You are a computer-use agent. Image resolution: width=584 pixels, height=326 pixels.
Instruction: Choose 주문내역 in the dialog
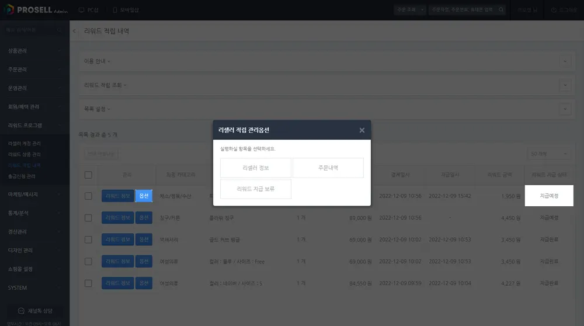click(x=328, y=168)
